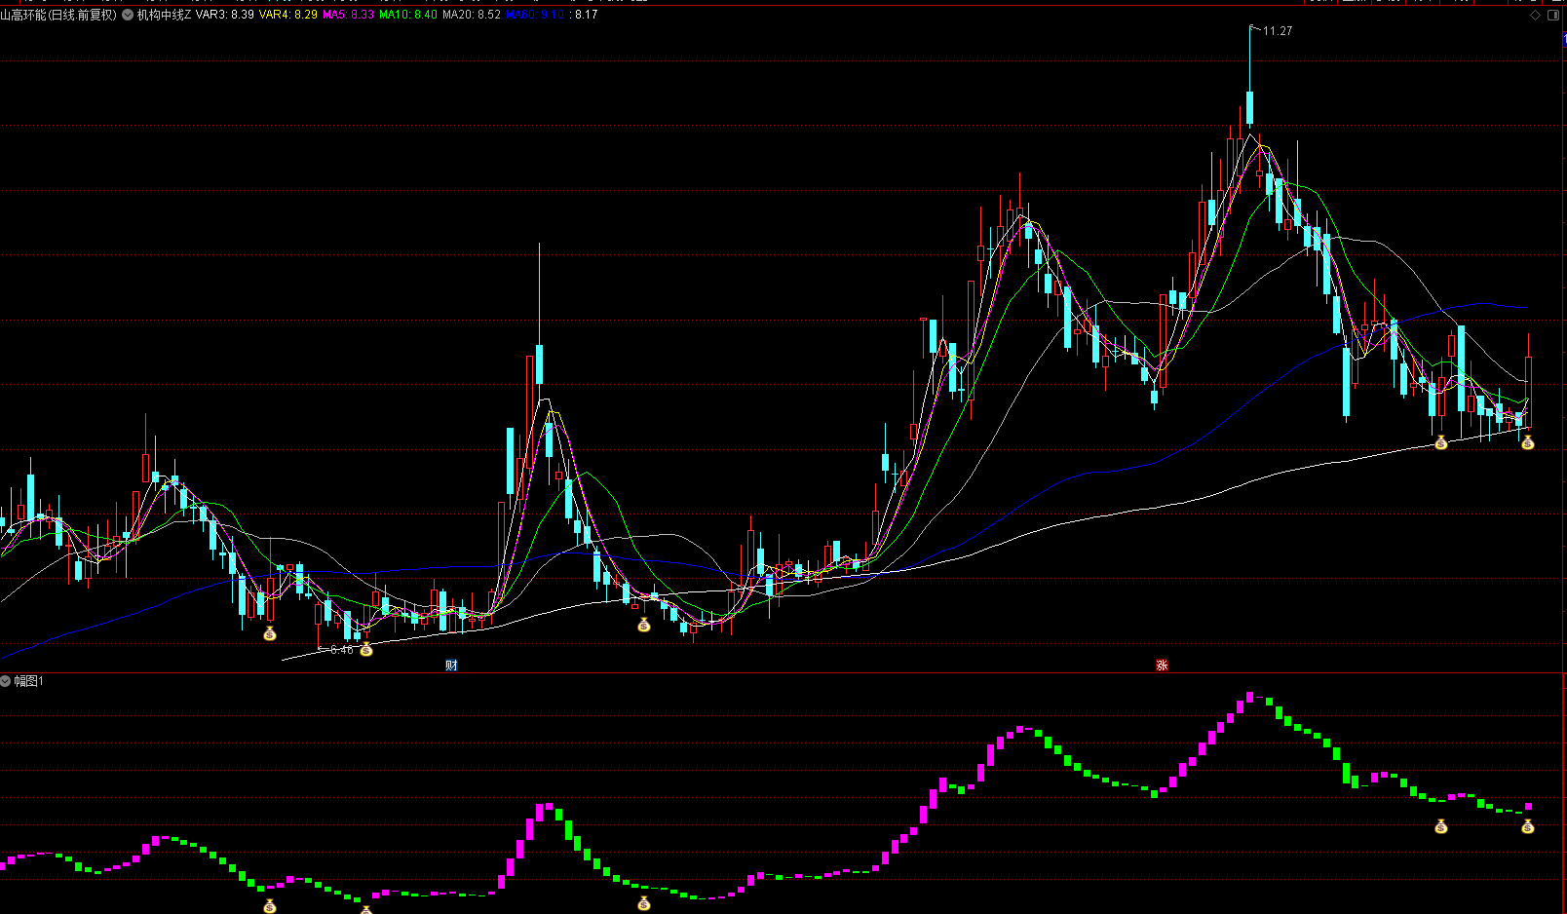
Task: Click the 财 marker below the main chart
Action: tap(451, 666)
